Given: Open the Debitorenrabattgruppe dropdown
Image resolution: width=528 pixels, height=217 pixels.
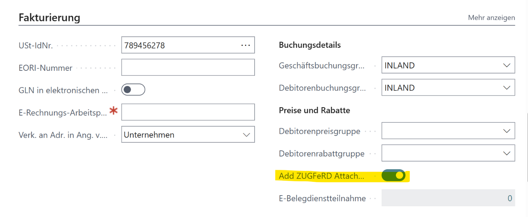Looking at the screenshot, I should pos(507,153).
